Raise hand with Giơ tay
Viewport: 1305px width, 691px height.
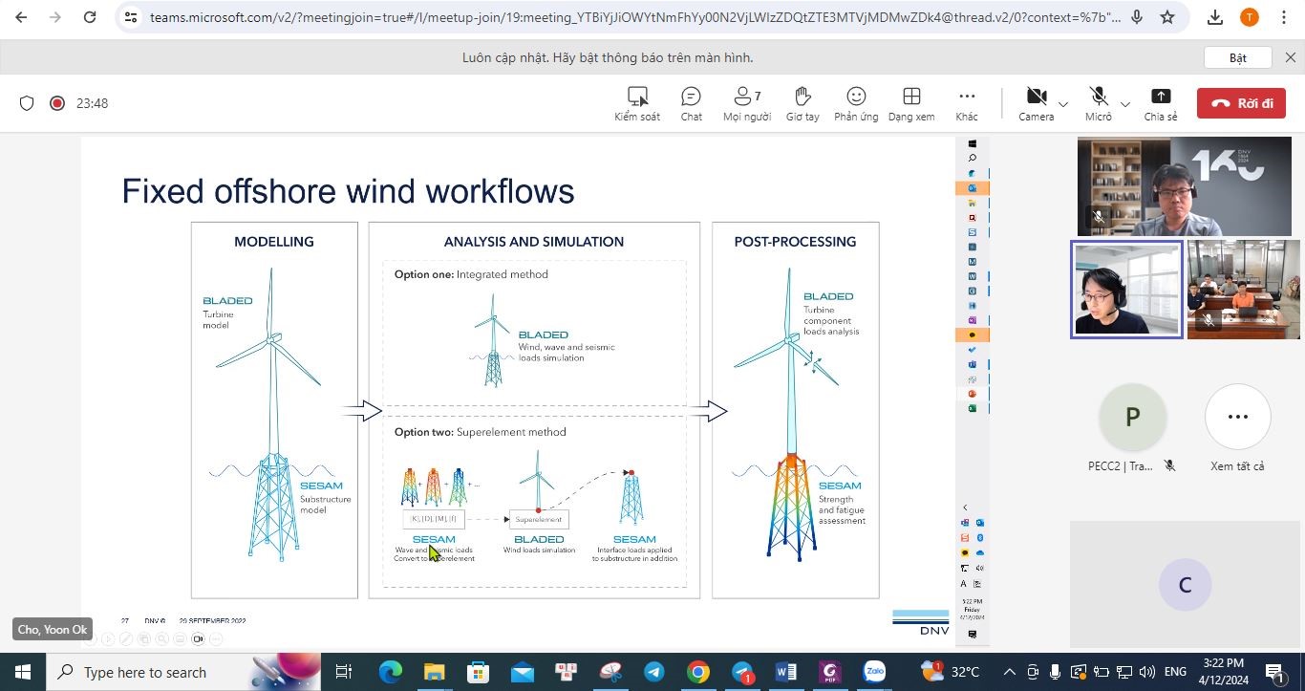[x=802, y=104]
